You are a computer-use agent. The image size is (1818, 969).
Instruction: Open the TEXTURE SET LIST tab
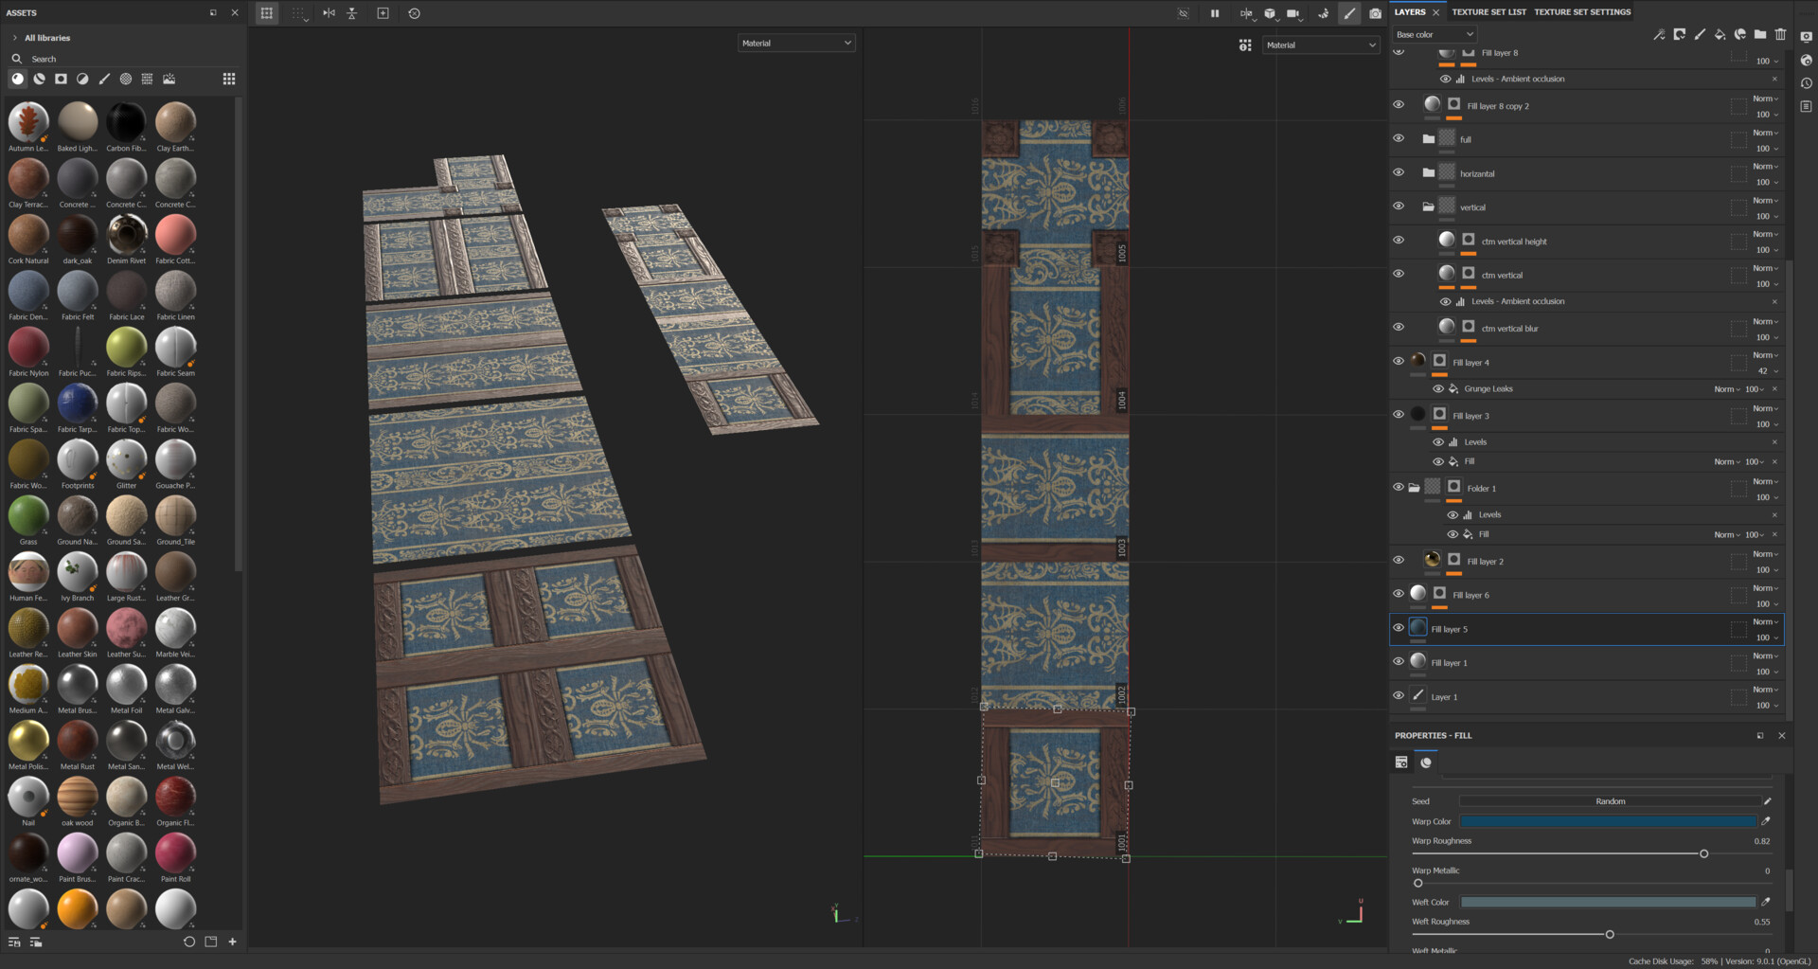point(1488,11)
